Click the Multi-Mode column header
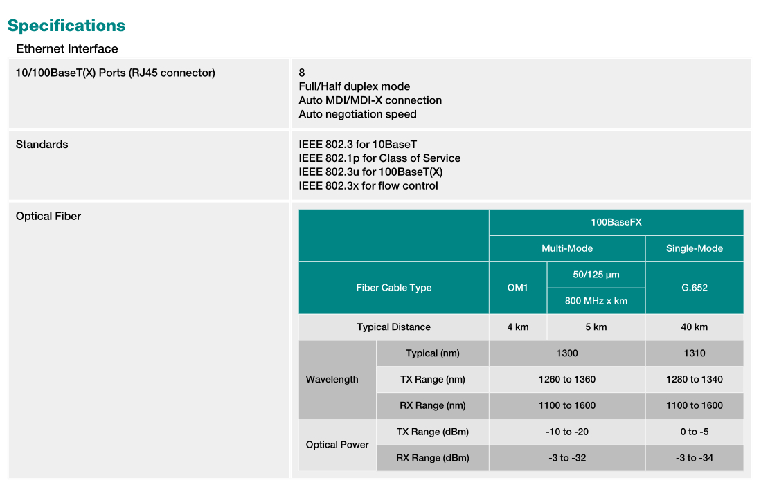The width and height of the screenshot is (761, 487). pos(566,248)
